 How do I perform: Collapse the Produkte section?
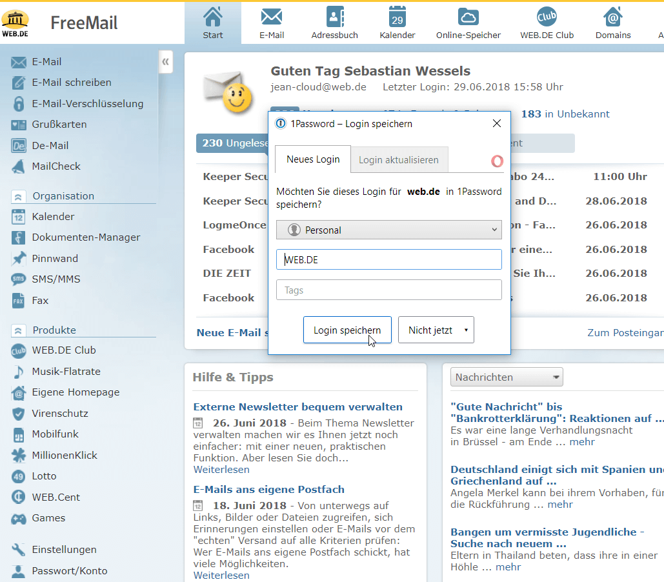point(18,330)
